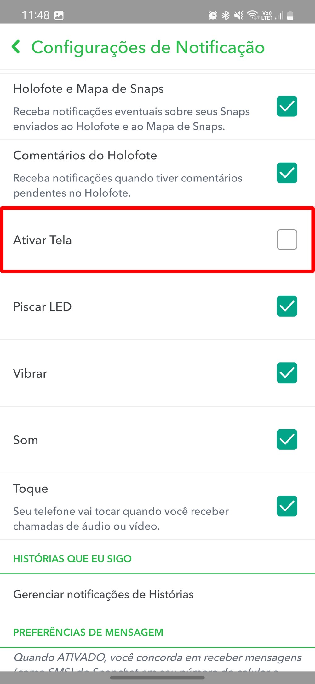The image size is (315, 684).
Task: Tap the battery status icon
Action: [x=290, y=15]
